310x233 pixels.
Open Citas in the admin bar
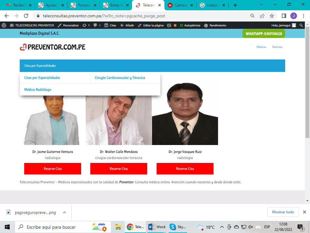110,25
